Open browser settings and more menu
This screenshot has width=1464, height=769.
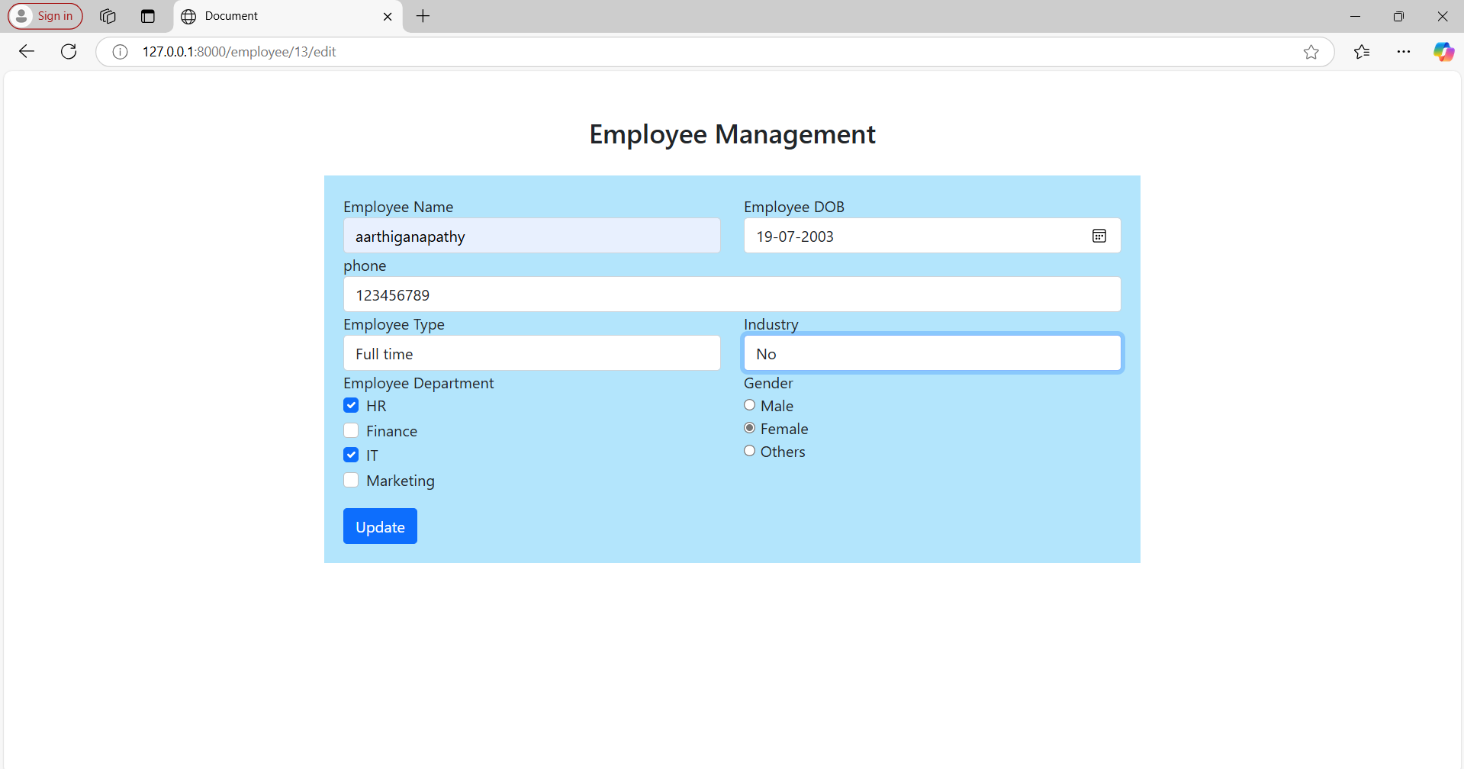pos(1403,52)
